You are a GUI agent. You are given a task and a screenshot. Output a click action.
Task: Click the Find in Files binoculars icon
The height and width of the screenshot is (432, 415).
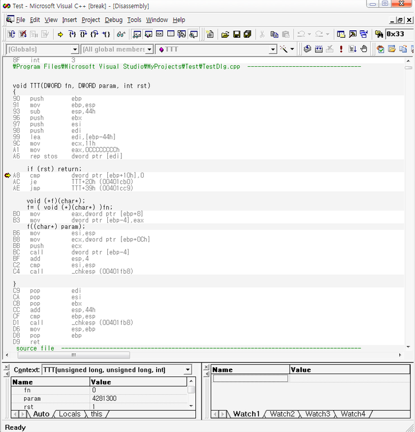pos(379,34)
